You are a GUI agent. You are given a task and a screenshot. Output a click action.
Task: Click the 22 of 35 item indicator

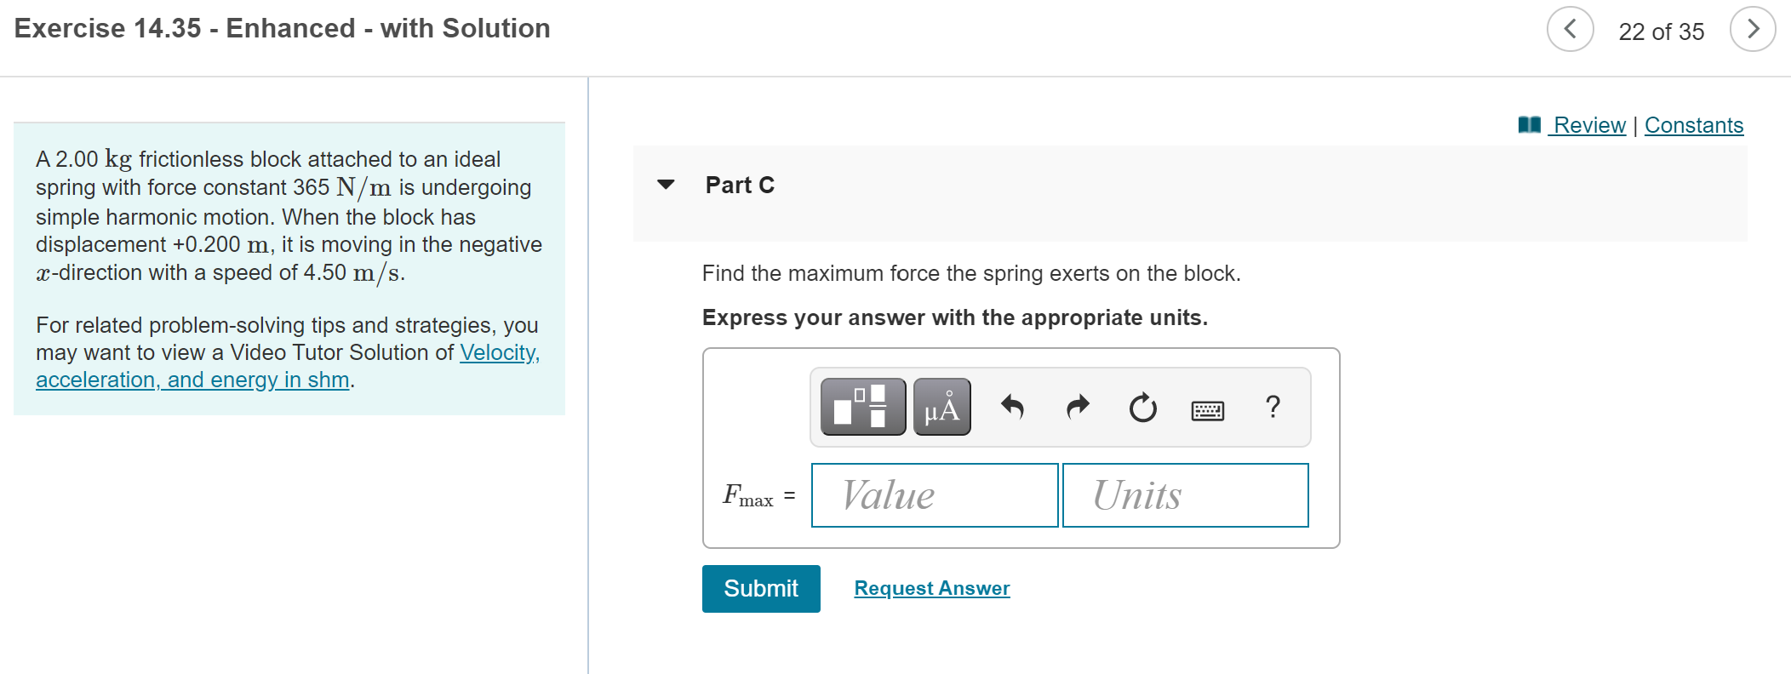1661,31
